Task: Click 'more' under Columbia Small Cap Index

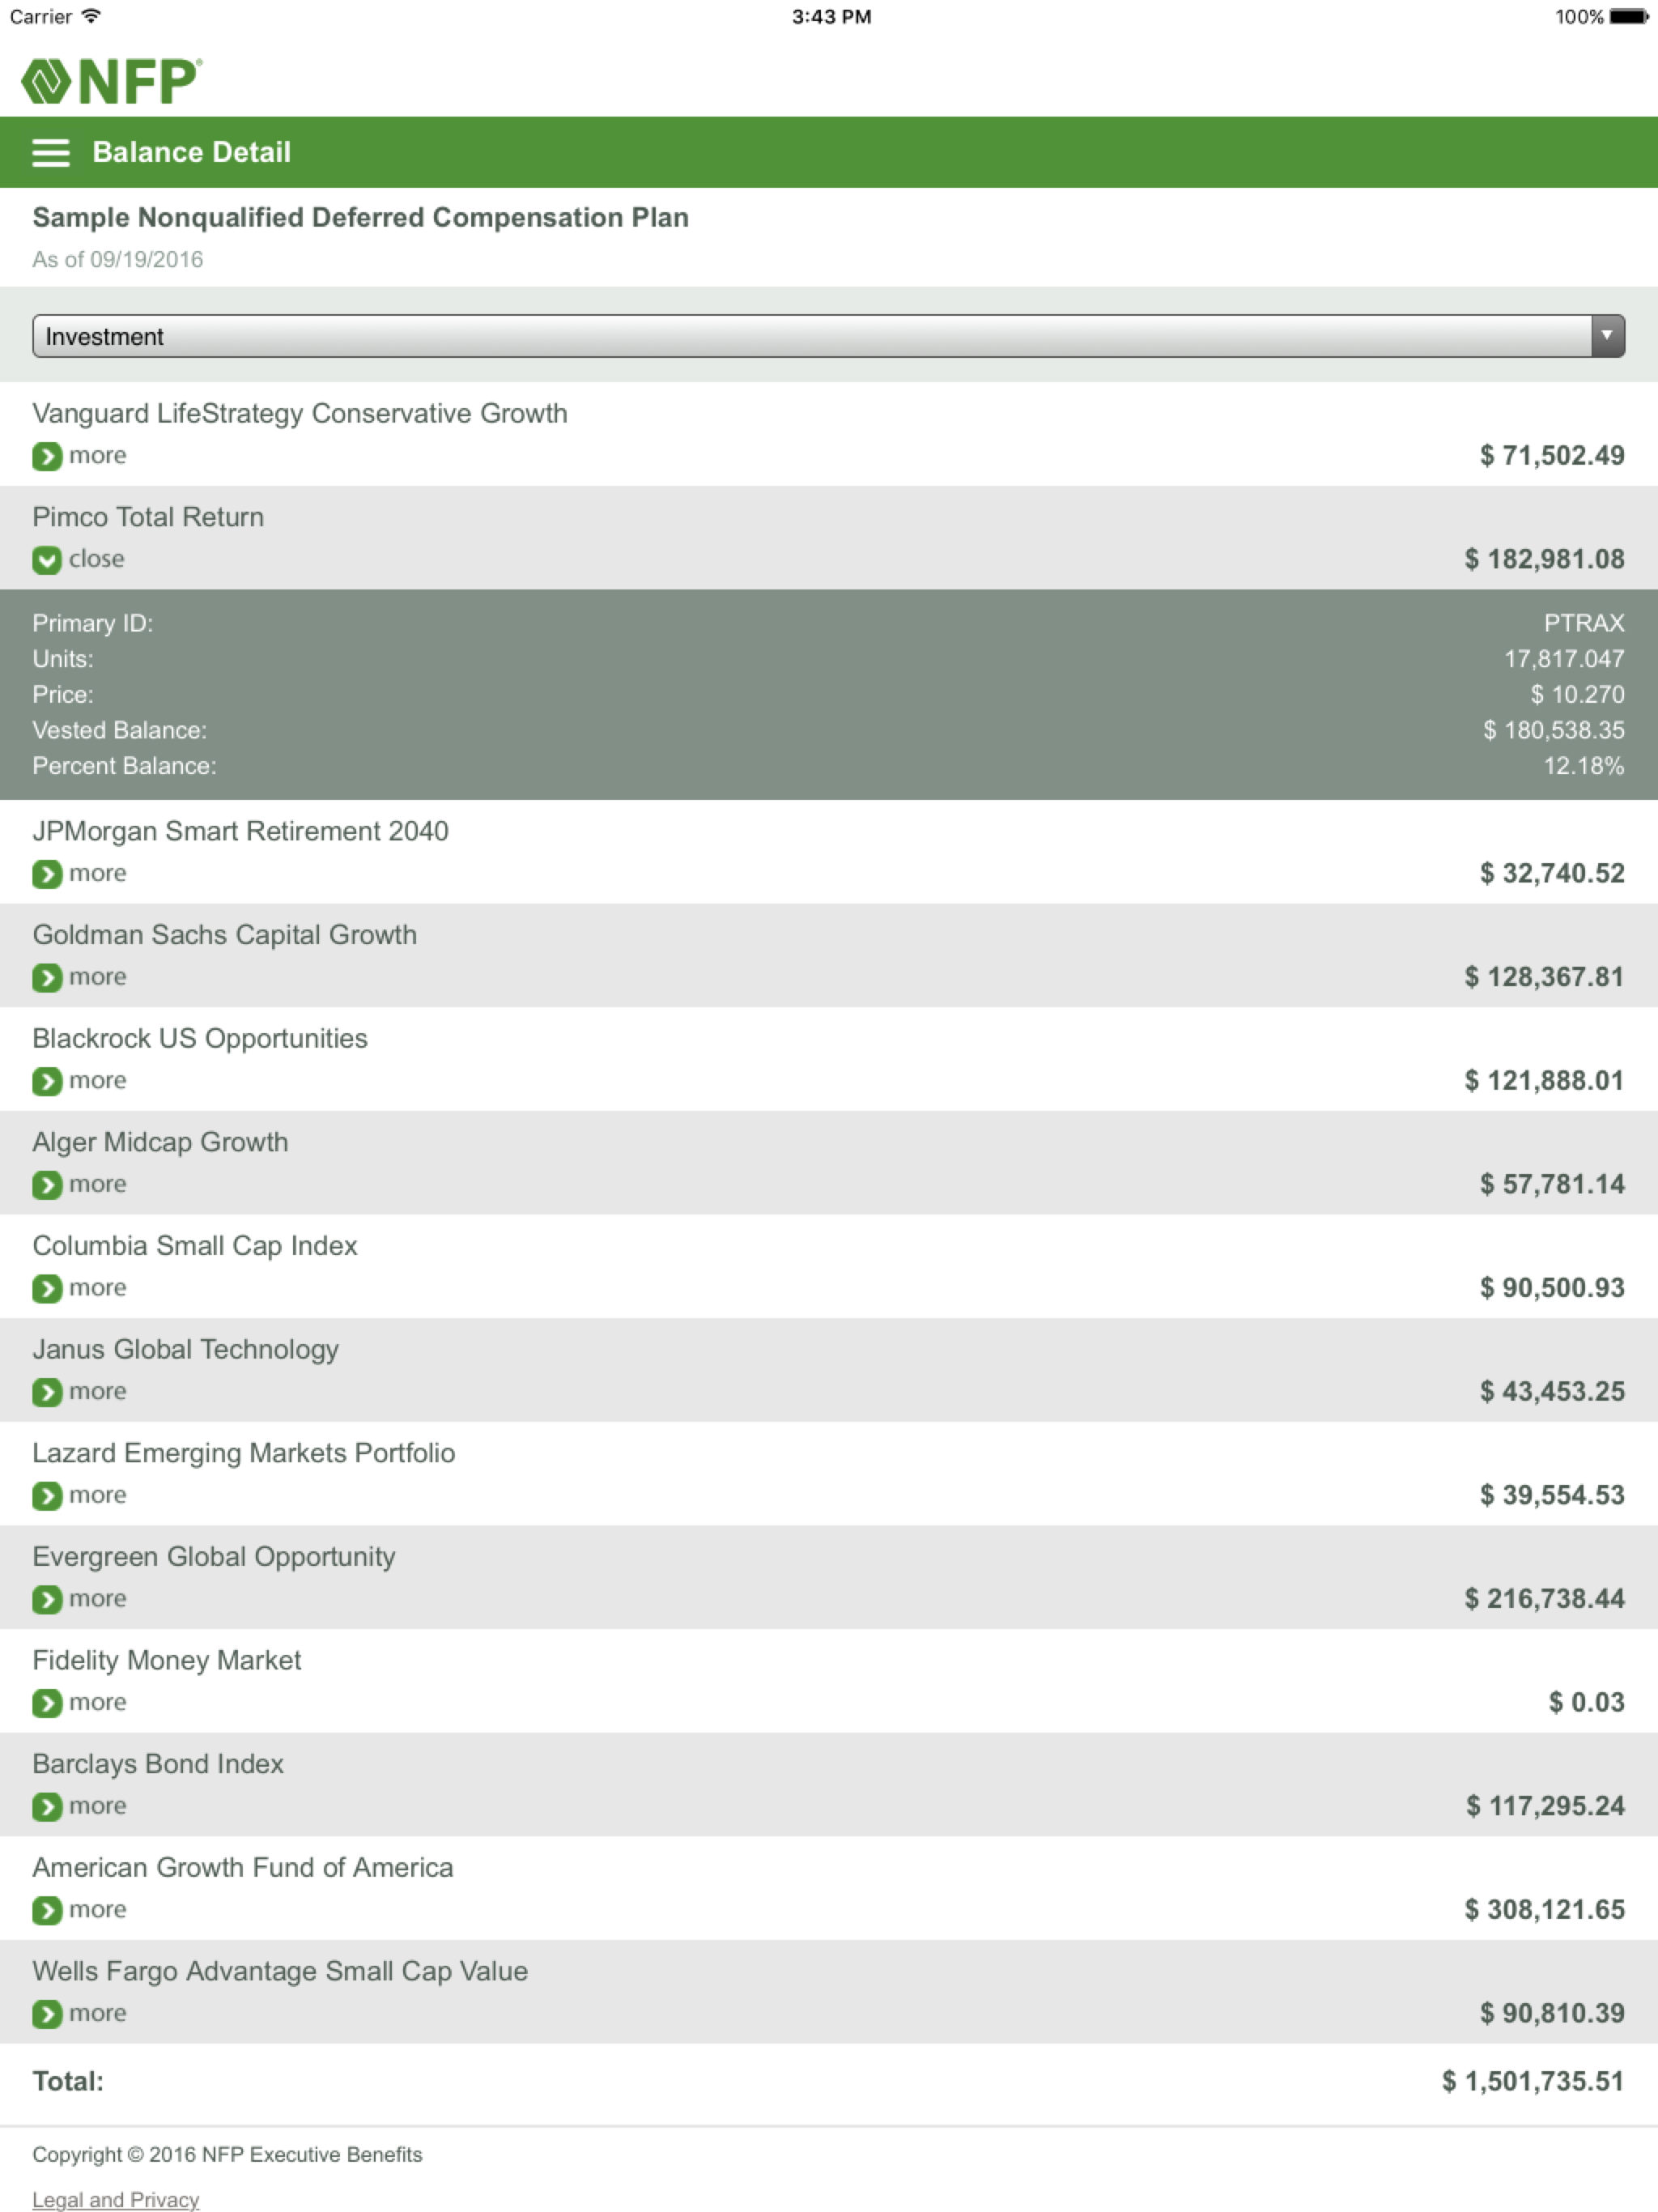Action: point(97,1287)
